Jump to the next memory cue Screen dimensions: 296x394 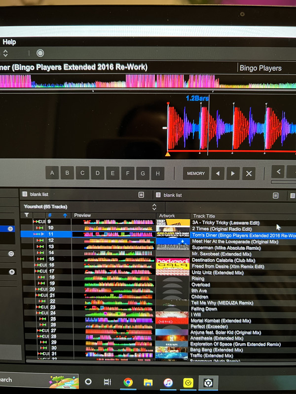tap(233, 173)
